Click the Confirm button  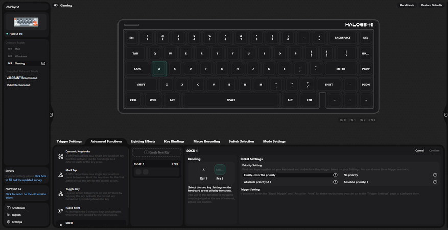click(434, 150)
